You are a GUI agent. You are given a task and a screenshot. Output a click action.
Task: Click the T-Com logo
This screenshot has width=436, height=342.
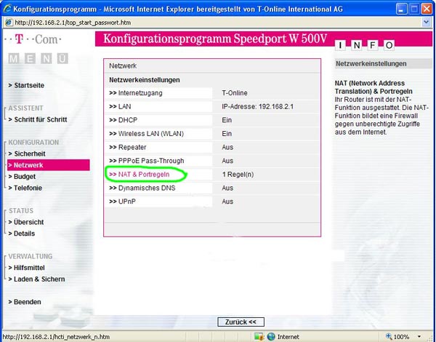pos(33,39)
